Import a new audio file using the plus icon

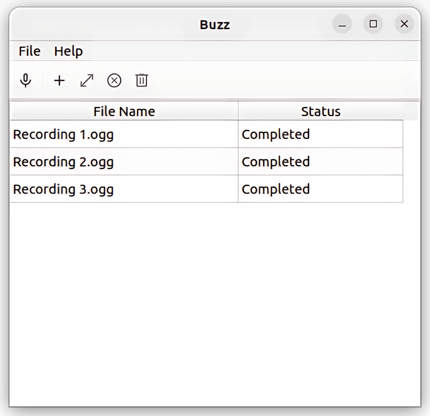point(59,80)
